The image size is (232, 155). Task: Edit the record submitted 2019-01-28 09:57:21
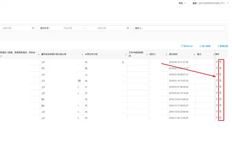(217, 74)
